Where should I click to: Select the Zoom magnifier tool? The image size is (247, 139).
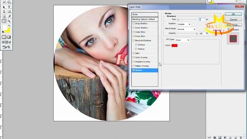(x=9, y=21)
